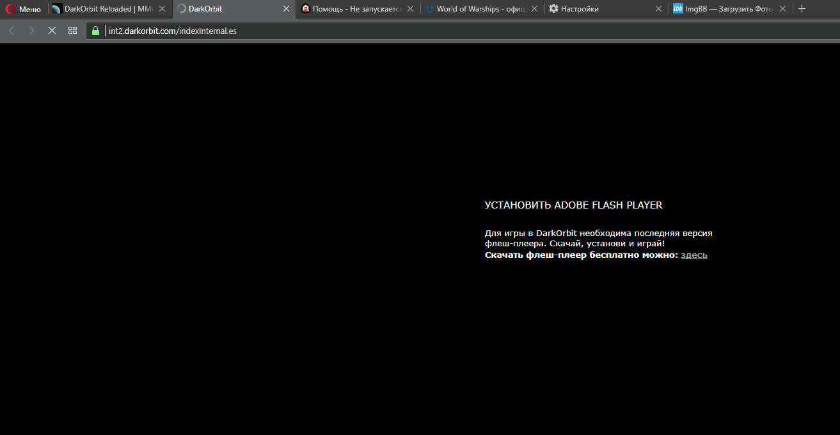The image size is (840, 435).
Task: Close the active DarkOrbit tab
Action: (287, 9)
